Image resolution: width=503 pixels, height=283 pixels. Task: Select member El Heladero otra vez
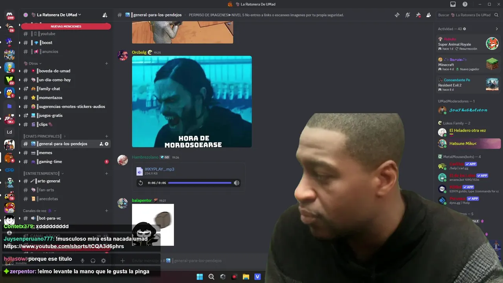click(468, 132)
